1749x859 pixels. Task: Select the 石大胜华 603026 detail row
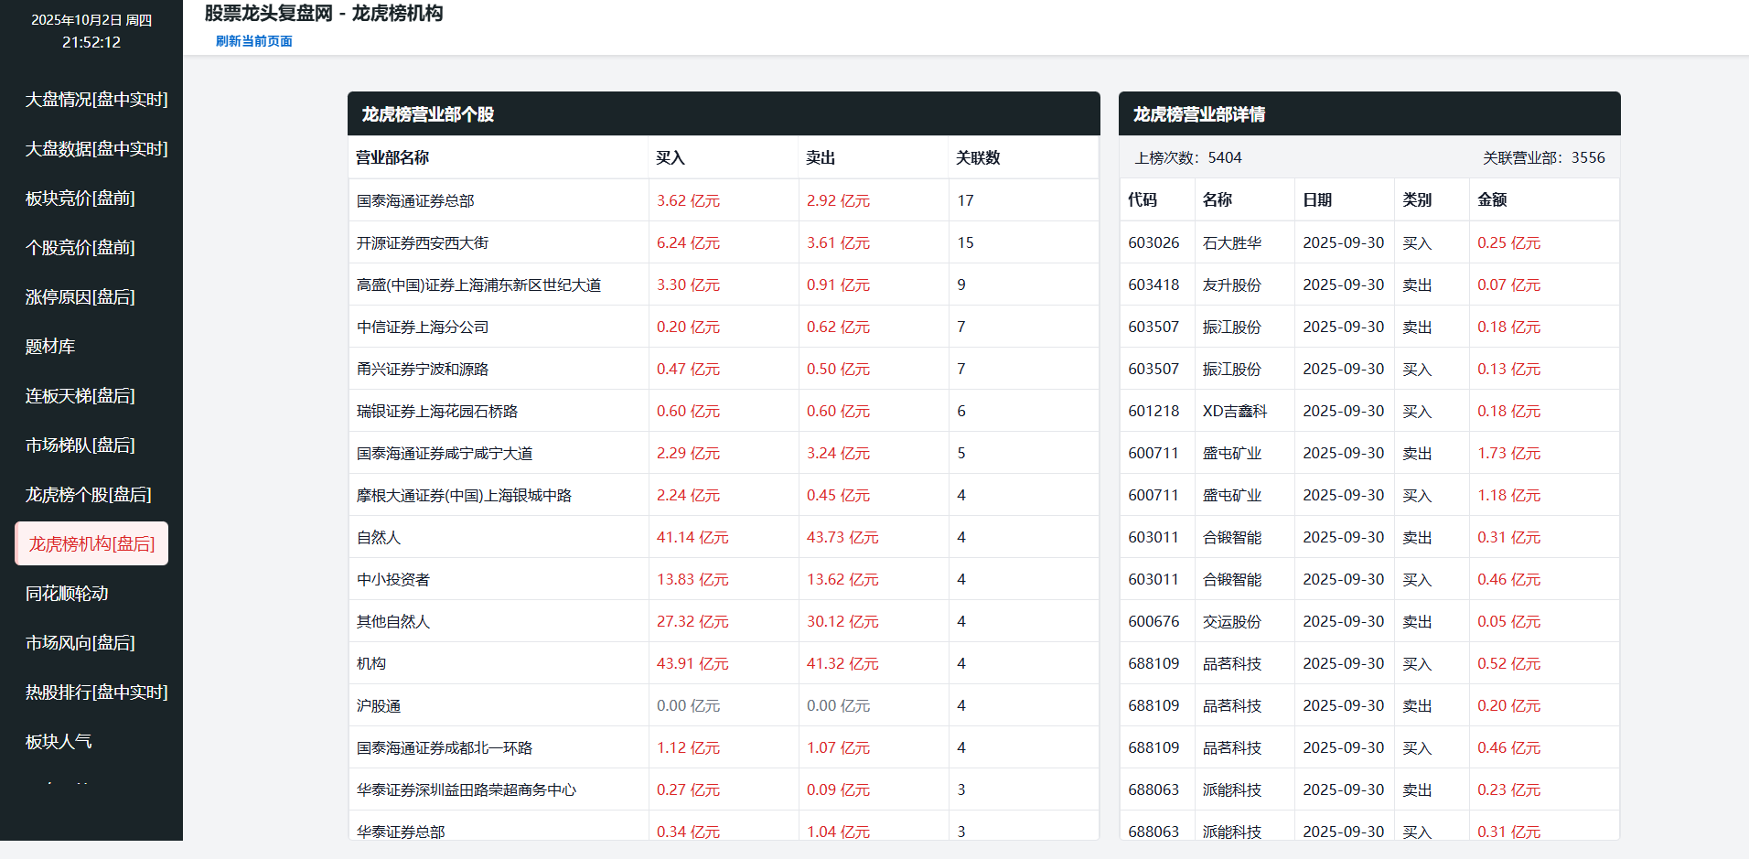(x=1231, y=242)
